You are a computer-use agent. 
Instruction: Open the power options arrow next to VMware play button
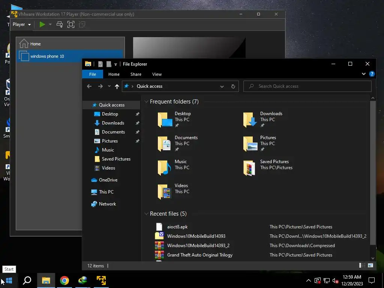click(50, 24)
